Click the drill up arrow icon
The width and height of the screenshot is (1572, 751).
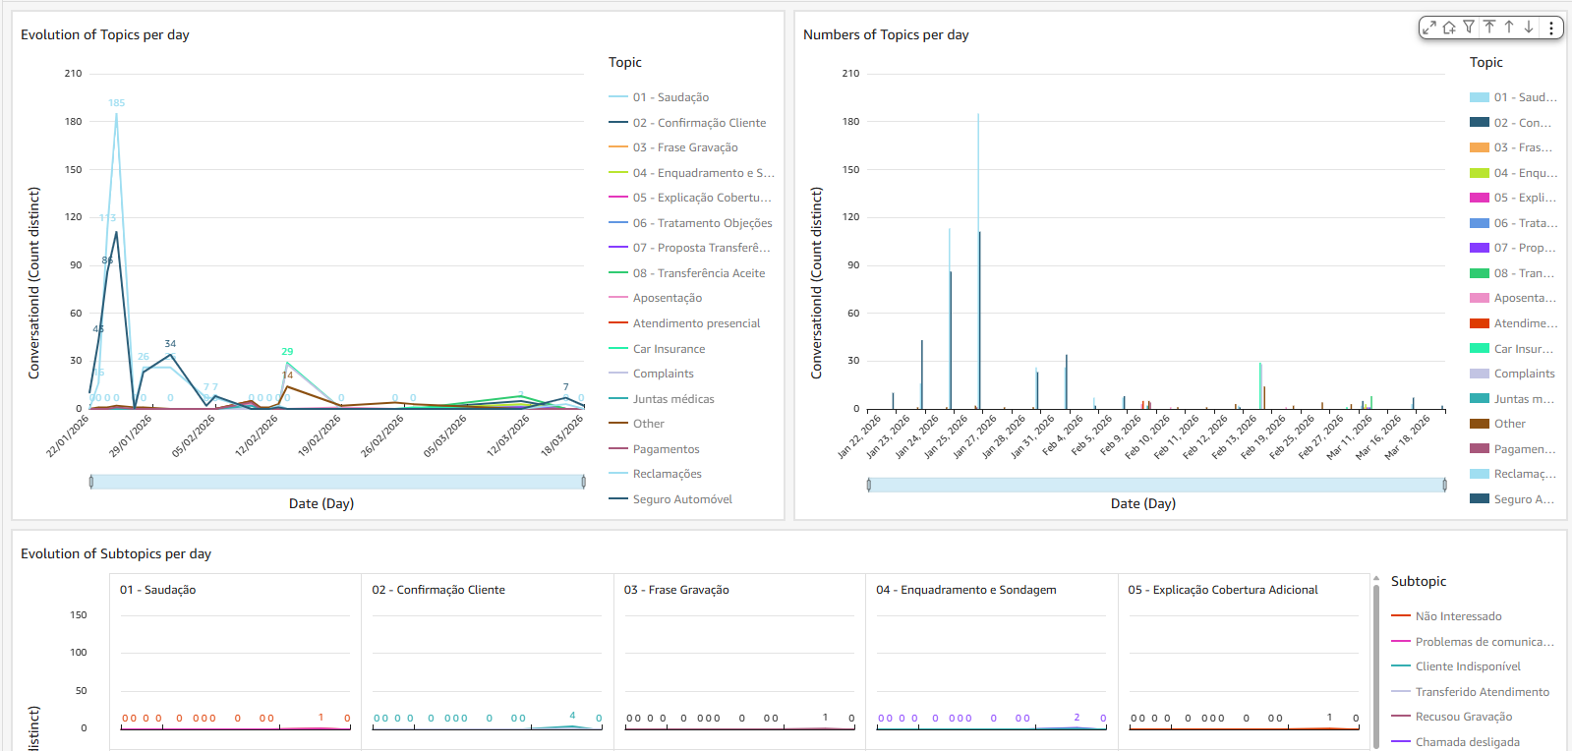pos(1509,28)
